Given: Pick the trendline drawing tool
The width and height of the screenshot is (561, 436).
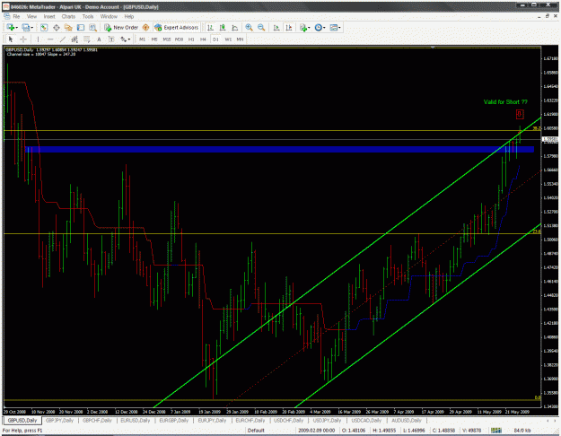Looking at the screenshot, I should (63, 39).
